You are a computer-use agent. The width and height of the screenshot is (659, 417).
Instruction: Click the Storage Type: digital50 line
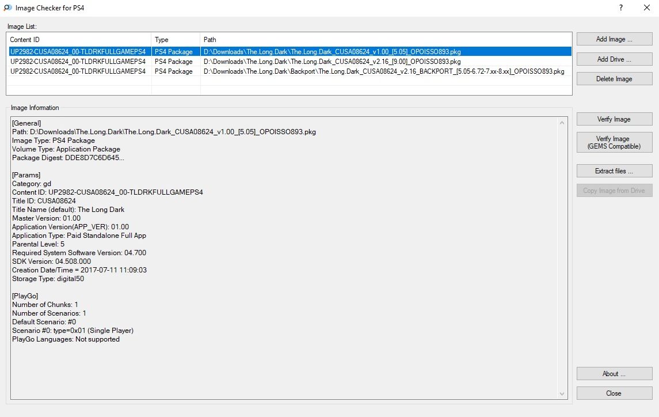click(48, 279)
